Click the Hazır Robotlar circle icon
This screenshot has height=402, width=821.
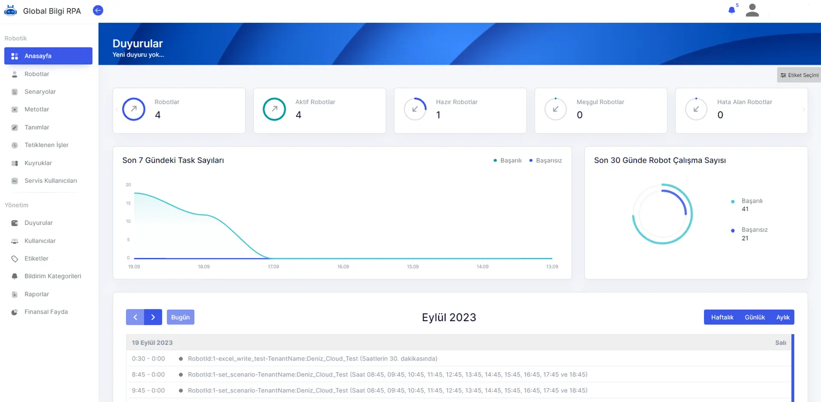pyautogui.click(x=415, y=109)
